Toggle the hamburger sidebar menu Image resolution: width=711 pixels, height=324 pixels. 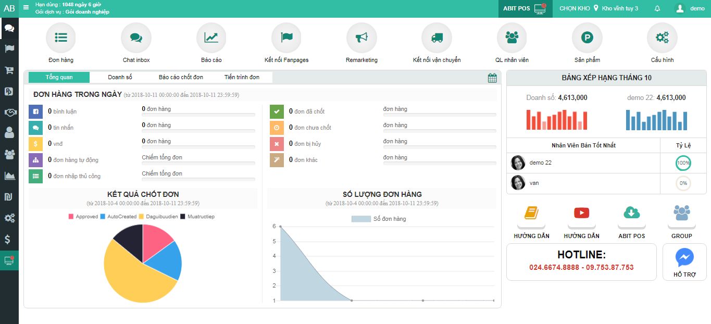point(26,8)
